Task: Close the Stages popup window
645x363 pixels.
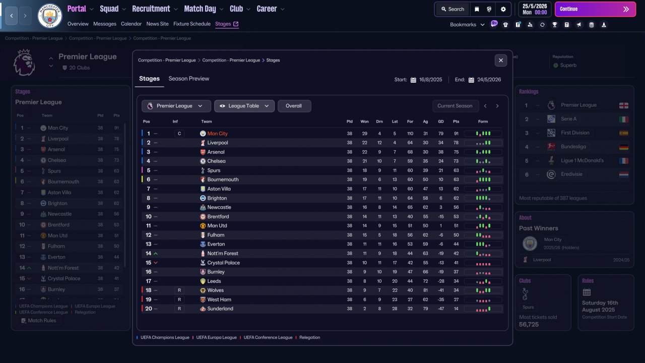Action: click(x=501, y=60)
